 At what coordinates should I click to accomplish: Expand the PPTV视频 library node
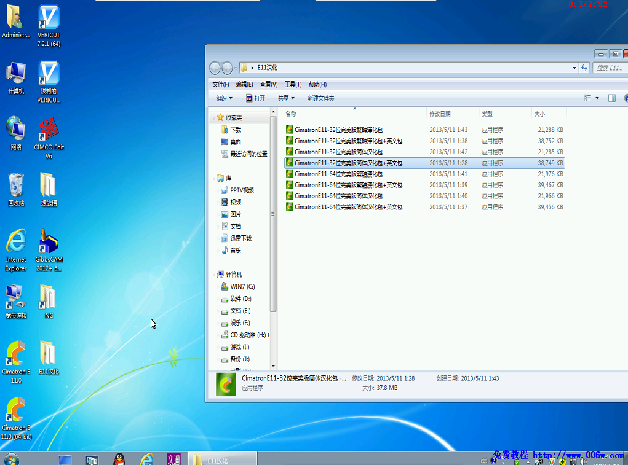pyautogui.click(x=219, y=190)
